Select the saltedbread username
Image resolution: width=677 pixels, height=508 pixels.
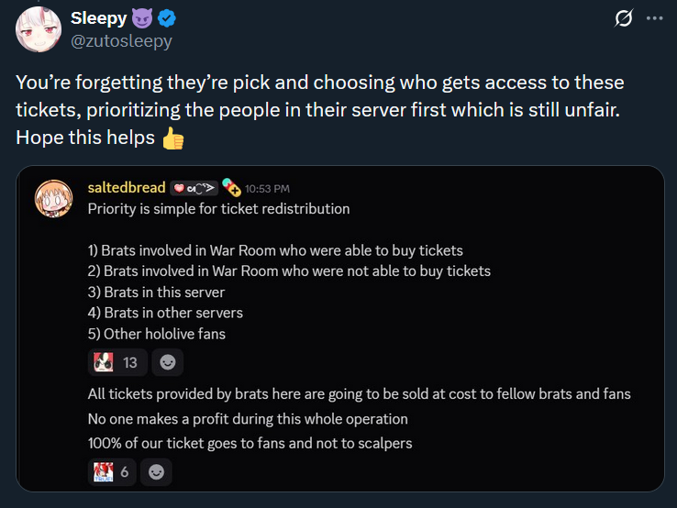pos(127,187)
